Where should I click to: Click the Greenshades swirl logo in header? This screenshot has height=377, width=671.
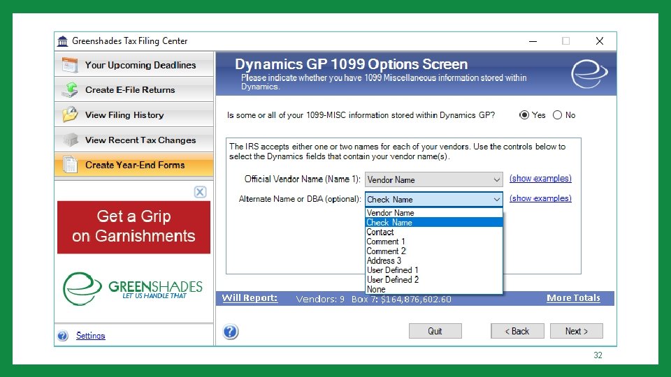pos(589,73)
